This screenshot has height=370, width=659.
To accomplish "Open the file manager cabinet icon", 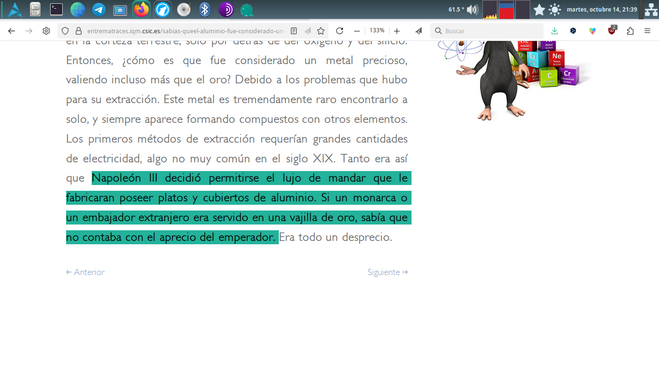I will tap(35, 9).
